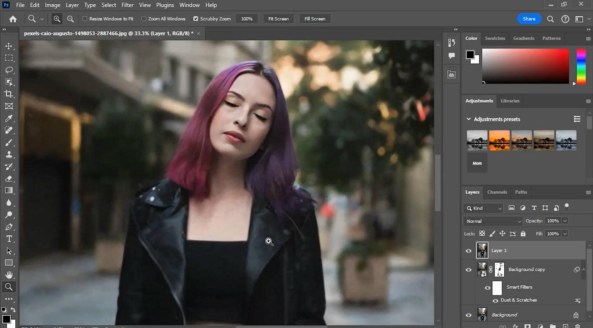
Task: Uncheck Scrubby Zoom option
Action: pos(196,19)
